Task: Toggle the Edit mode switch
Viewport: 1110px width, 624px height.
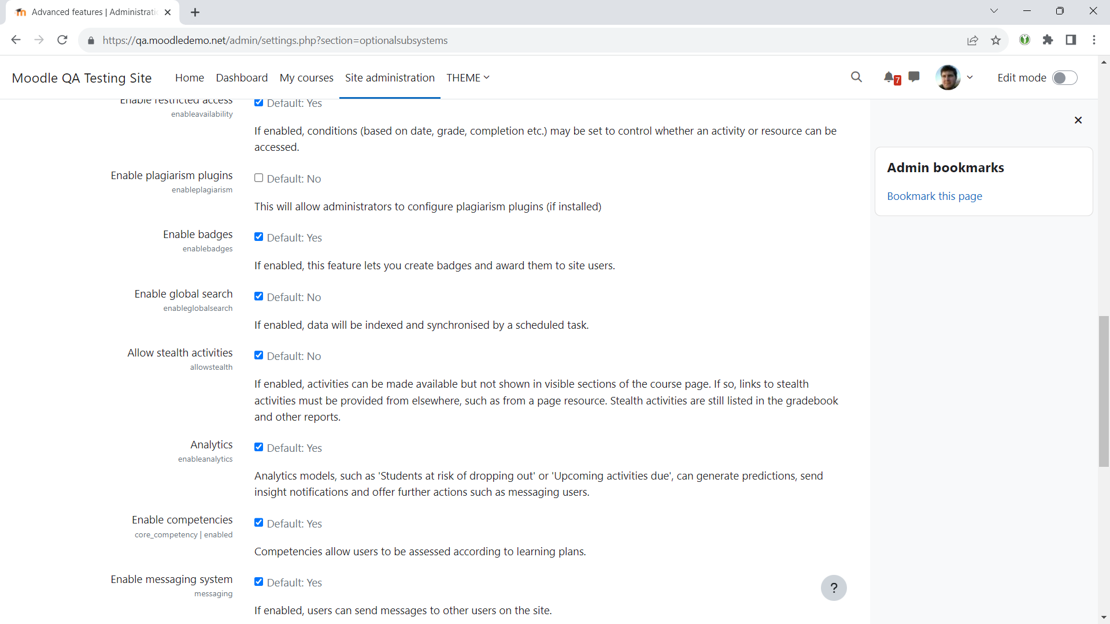Action: (x=1065, y=77)
